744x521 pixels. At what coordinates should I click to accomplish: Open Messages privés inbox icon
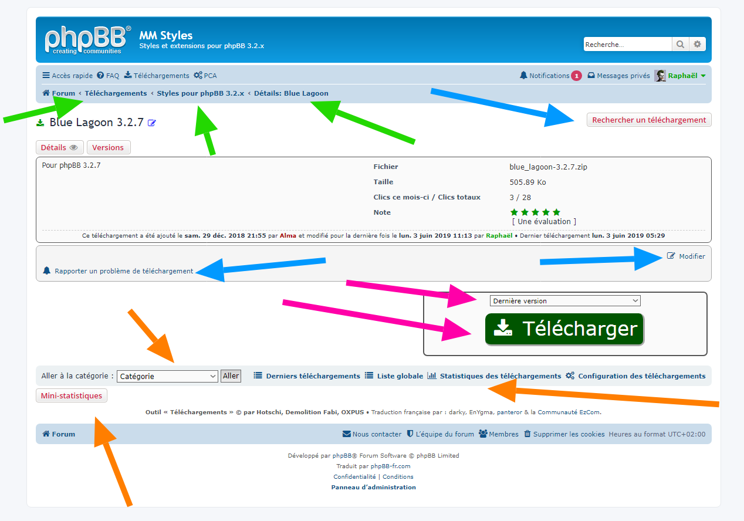591,76
